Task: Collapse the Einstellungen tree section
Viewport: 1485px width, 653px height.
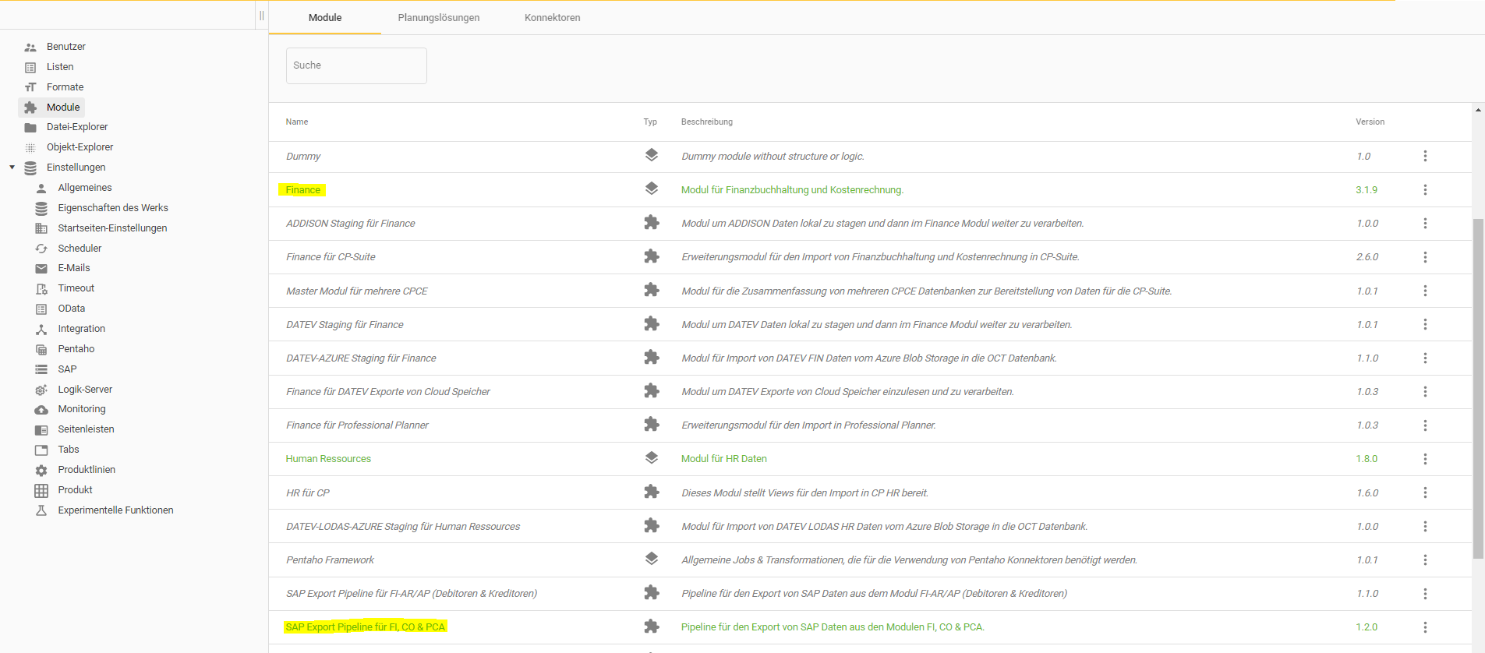Action: [12, 168]
